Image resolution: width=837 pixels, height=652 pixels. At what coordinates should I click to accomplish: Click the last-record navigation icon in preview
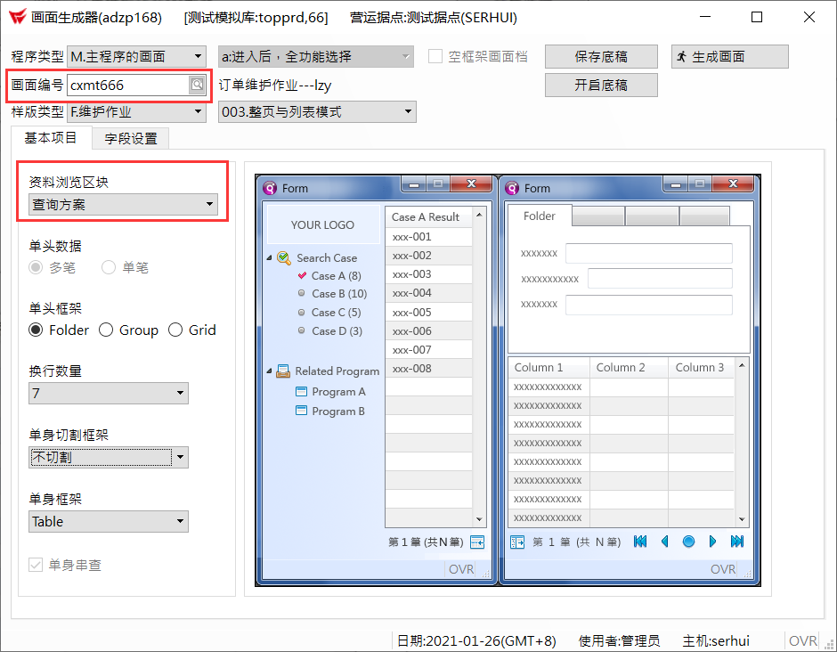point(737,542)
